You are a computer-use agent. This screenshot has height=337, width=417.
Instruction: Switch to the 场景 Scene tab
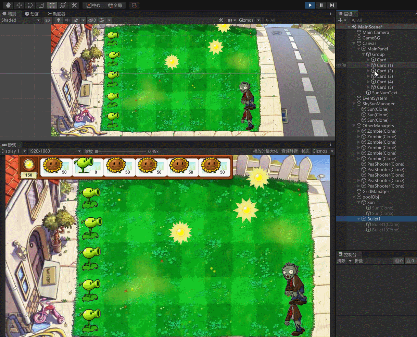click(x=10, y=14)
